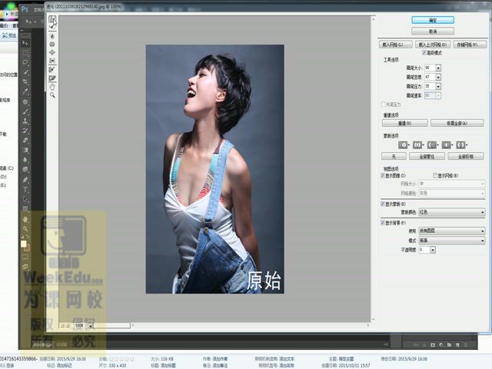
Task: Click the star rating in Explorer details pane
Action: (121, 359)
